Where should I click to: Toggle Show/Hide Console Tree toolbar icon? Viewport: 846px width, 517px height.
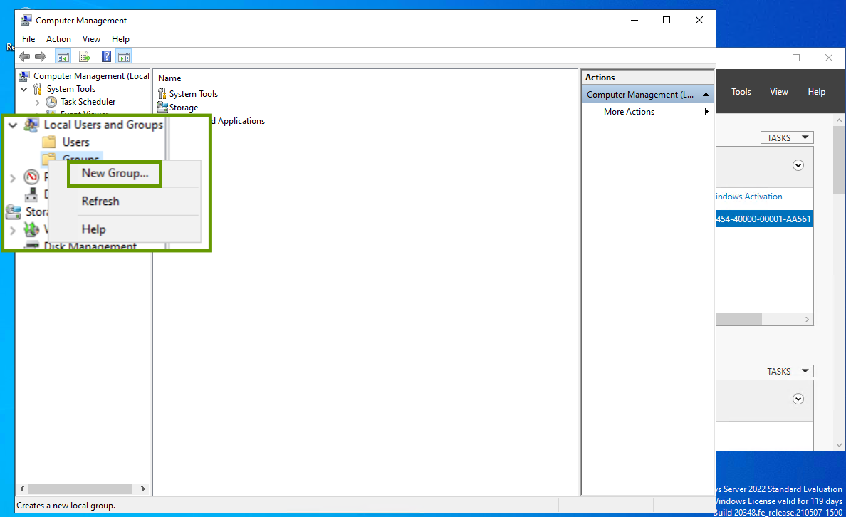point(63,57)
